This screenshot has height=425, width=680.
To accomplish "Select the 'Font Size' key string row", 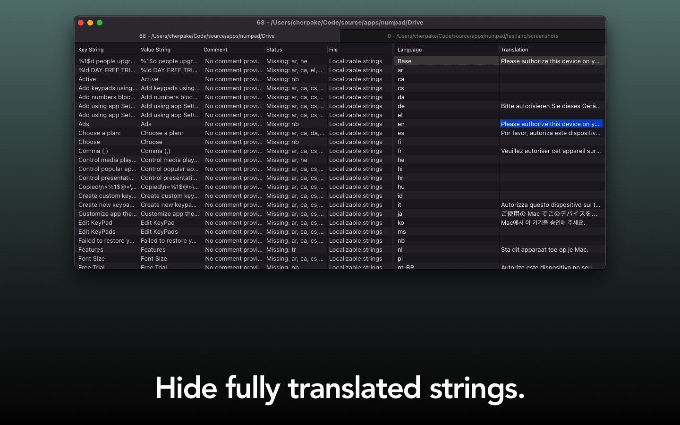I will [x=234, y=258].
